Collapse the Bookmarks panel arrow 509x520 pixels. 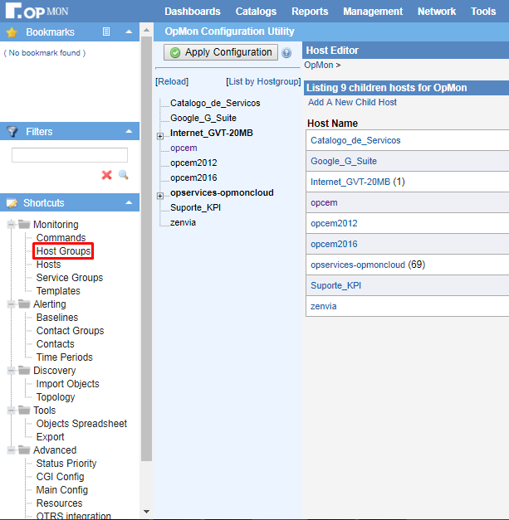[129, 32]
